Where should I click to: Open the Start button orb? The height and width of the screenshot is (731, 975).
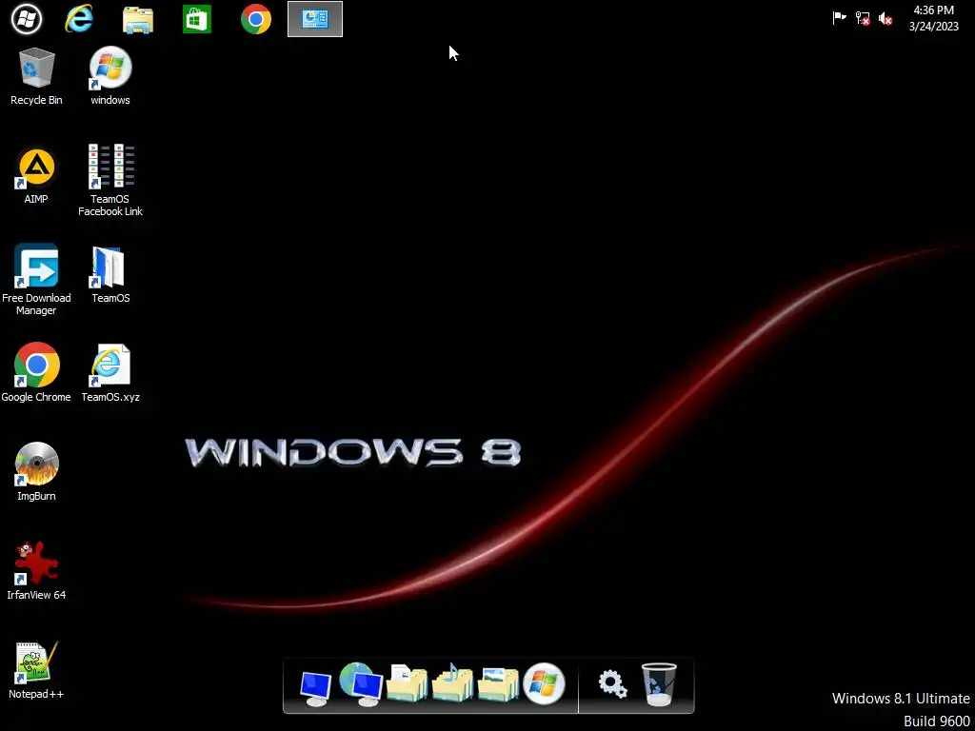pos(26,19)
